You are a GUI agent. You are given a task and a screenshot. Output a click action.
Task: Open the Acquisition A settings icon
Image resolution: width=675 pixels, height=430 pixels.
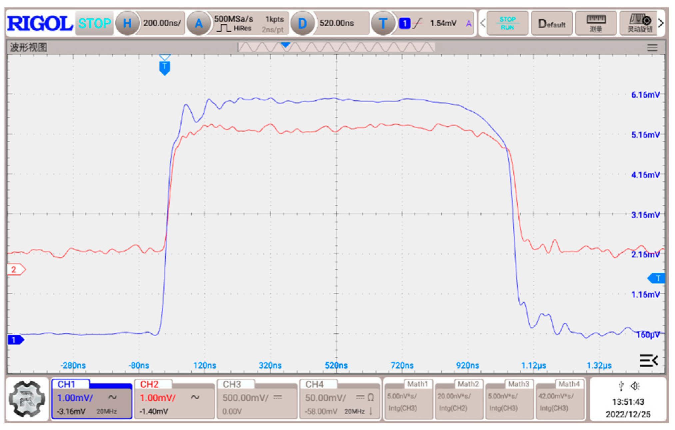click(x=199, y=23)
